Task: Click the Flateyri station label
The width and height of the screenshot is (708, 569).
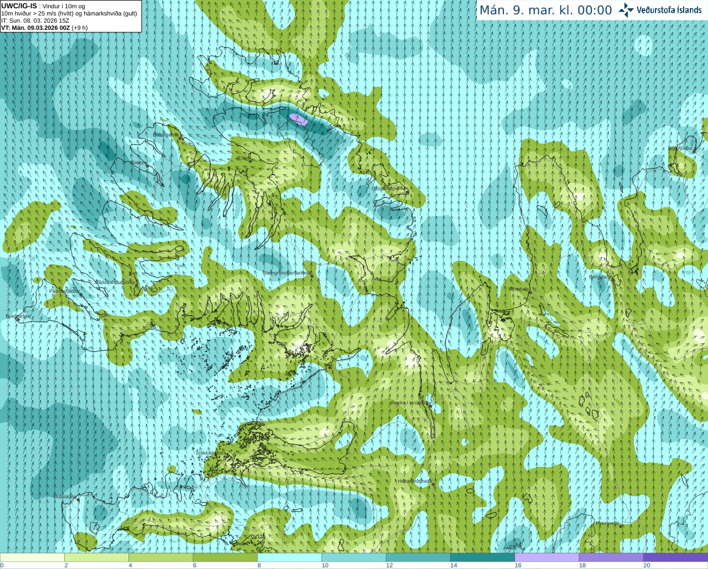Action: [x=138, y=162]
